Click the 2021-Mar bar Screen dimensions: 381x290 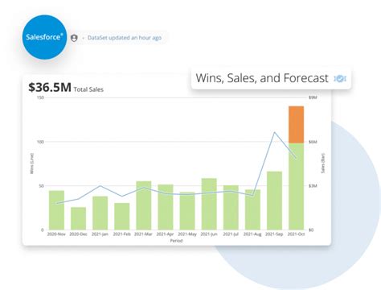144,205
